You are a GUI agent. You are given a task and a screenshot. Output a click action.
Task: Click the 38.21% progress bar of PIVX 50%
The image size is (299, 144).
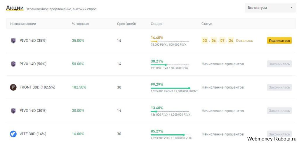(x=170, y=65)
